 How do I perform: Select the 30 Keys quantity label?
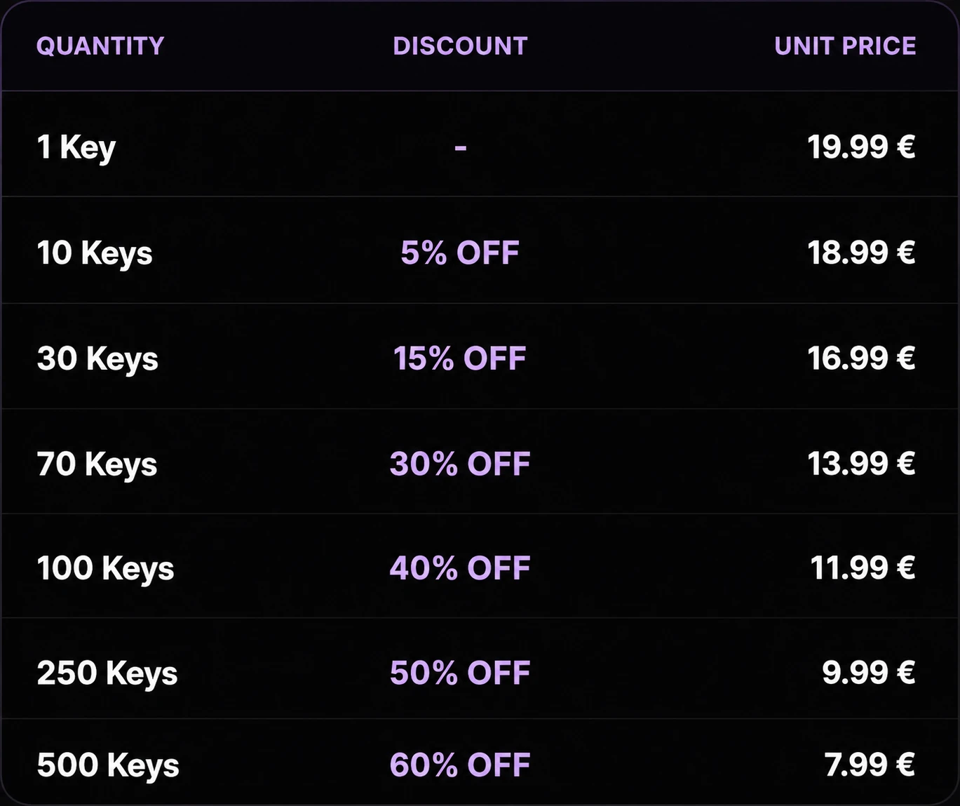click(x=97, y=358)
